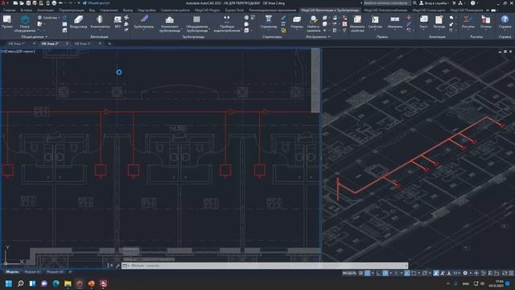Show hidden system tray icons
Image resolution: width=515 pixels, height=290 pixels.
pyautogui.click(x=448, y=284)
